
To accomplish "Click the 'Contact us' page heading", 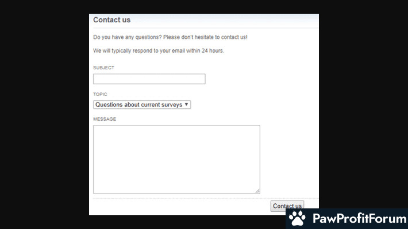I will click(111, 19).
